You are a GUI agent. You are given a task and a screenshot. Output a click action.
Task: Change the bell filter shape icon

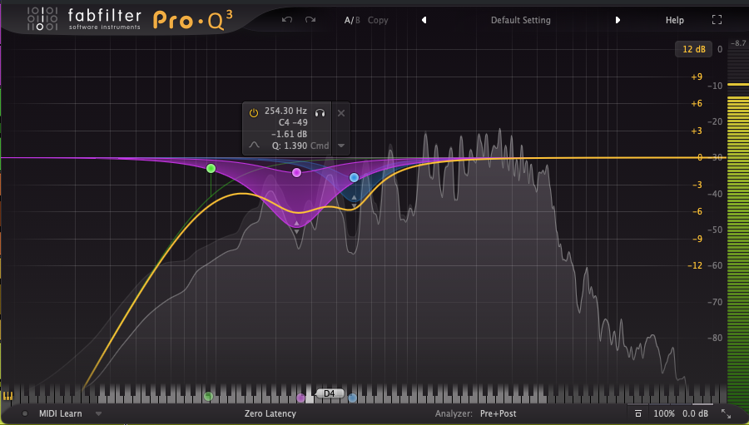pos(254,146)
